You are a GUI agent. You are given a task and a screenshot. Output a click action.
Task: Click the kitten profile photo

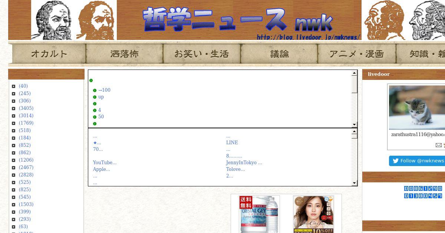coord(417,108)
